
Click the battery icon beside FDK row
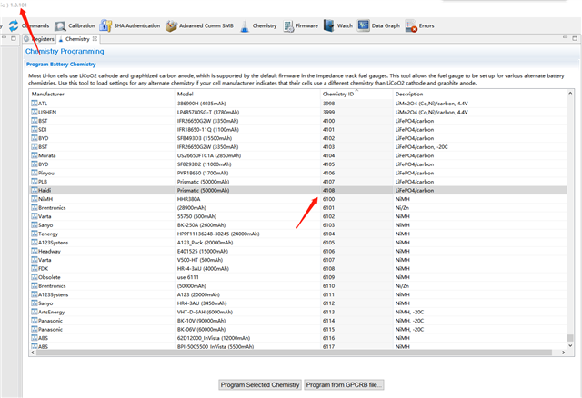35,269
